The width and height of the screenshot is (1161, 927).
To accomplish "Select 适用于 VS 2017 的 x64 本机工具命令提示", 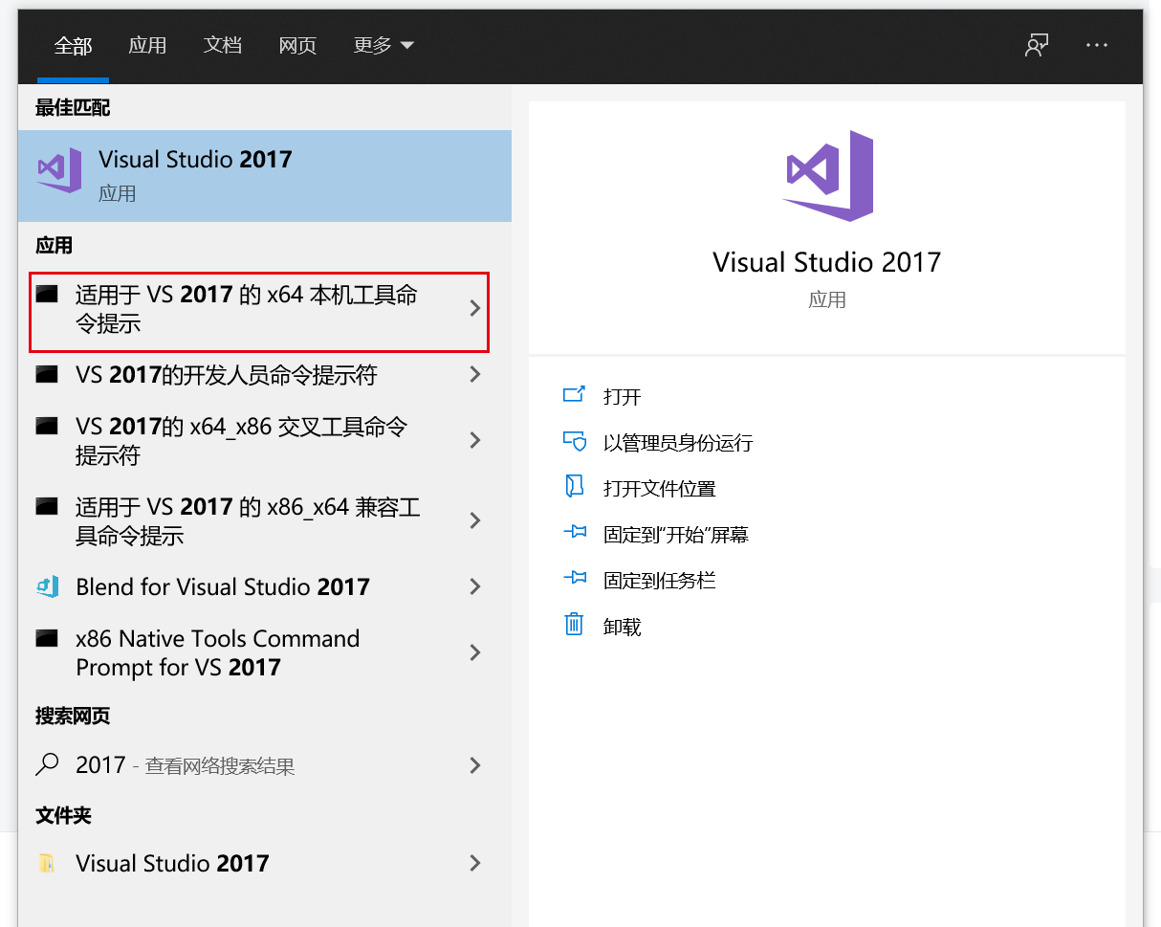I will pos(247,309).
